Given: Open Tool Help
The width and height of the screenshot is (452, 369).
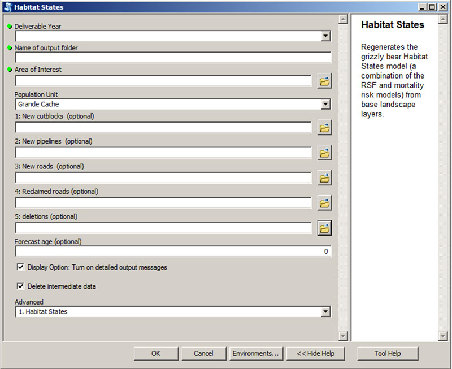Looking at the screenshot, I should point(388,353).
